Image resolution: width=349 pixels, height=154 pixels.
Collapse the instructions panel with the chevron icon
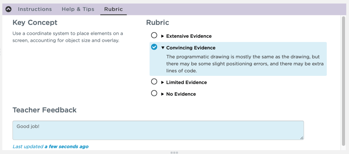point(8,9)
